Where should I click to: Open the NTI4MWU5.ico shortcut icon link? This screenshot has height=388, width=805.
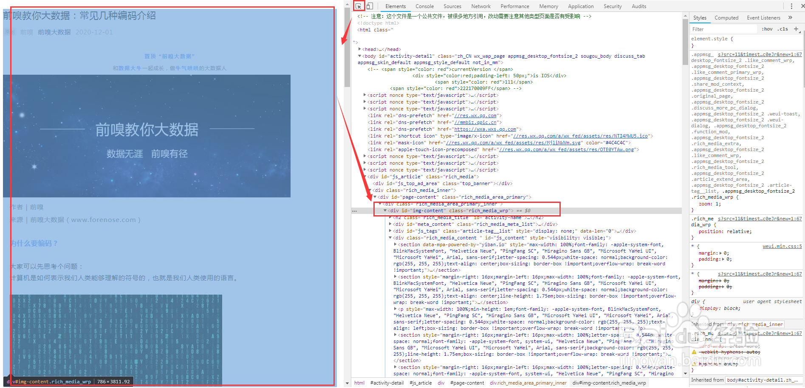(x=581, y=136)
